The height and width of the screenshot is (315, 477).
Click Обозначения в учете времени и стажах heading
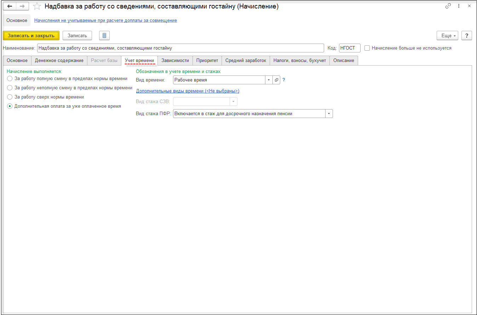tap(178, 71)
